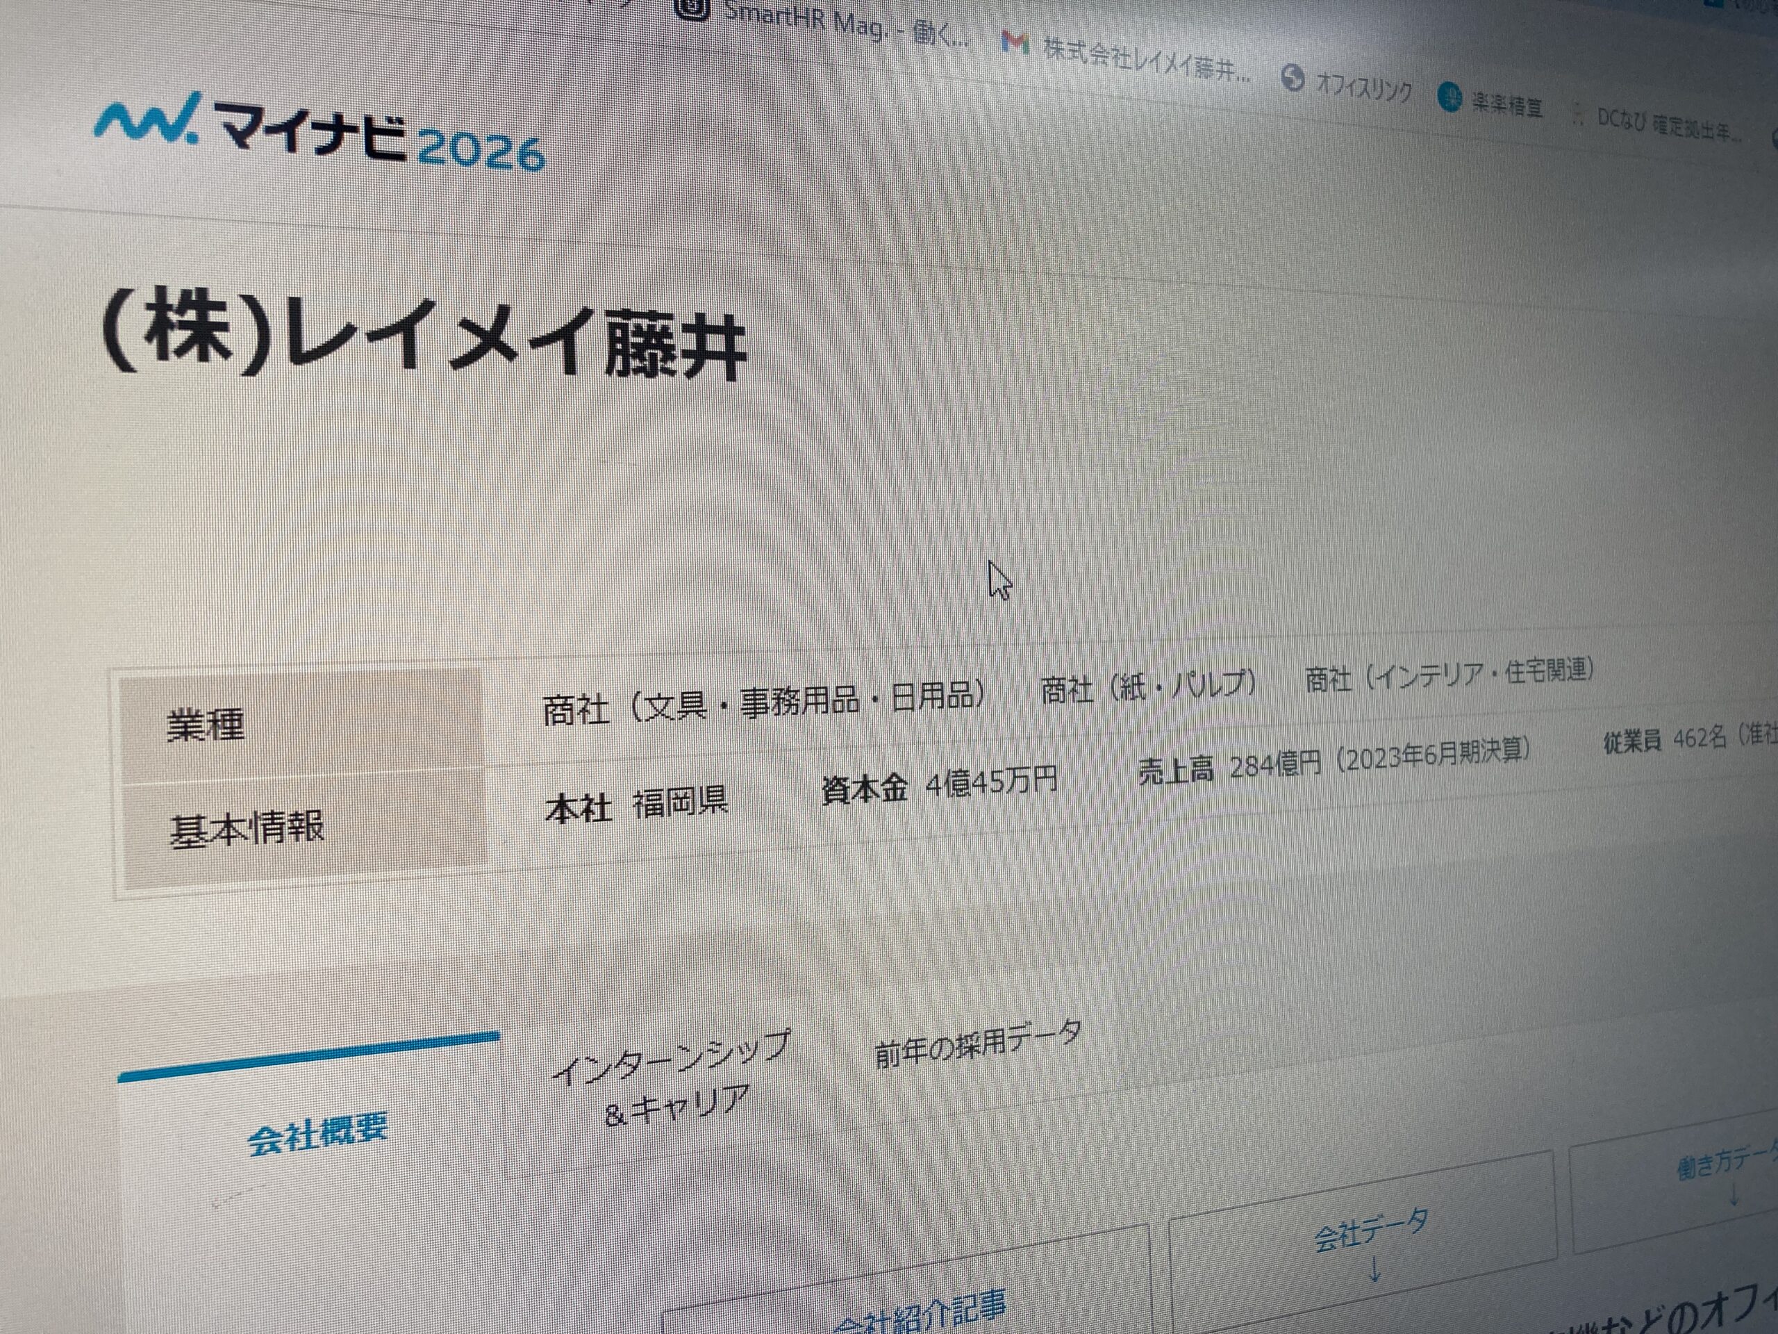Image resolution: width=1778 pixels, height=1334 pixels.
Task: Click the 基本情報 row label
Action: [x=246, y=828]
